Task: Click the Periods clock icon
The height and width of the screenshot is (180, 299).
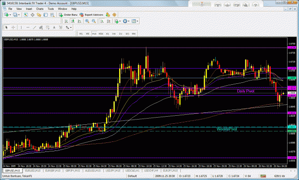Action: pos(125,21)
